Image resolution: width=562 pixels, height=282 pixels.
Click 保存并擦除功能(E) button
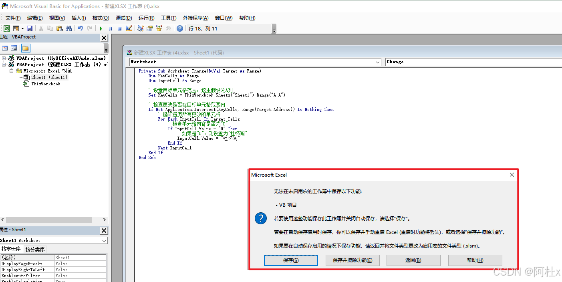(353, 260)
